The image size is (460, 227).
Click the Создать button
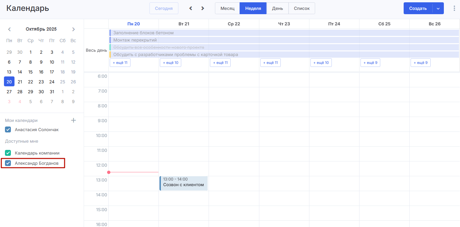(418, 9)
